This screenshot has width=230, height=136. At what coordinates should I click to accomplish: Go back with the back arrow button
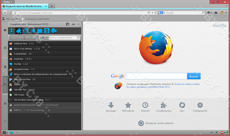point(5,13)
